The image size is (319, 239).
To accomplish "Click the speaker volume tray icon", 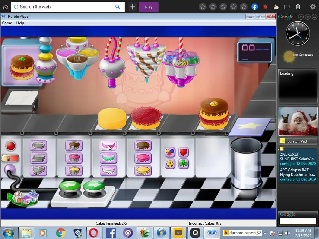I will pyautogui.click(x=288, y=233).
